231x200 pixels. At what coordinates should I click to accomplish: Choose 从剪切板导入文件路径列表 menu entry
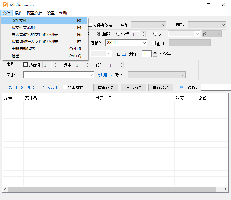pos(44,42)
